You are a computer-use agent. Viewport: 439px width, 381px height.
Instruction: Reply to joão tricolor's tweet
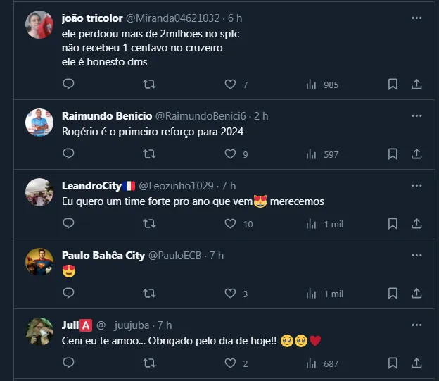pyautogui.click(x=68, y=85)
